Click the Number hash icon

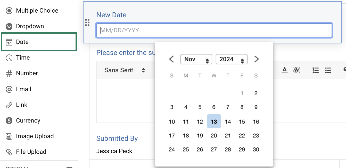click(9, 73)
